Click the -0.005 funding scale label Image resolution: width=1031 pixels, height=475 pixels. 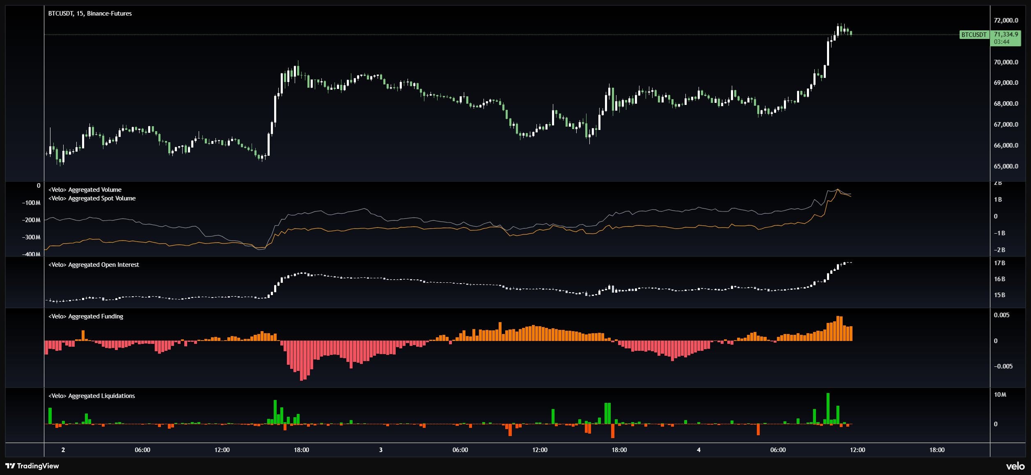(x=1003, y=366)
